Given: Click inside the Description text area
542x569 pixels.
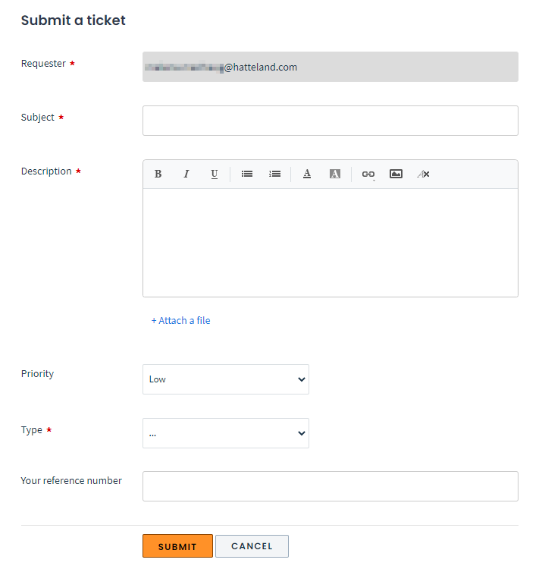Looking at the screenshot, I should coord(330,242).
